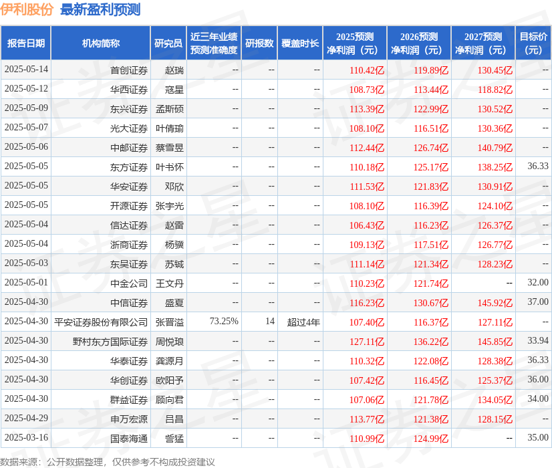Click the 110.42亿 profit value
The height and width of the screenshot is (468, 552).
pos(366,70)
